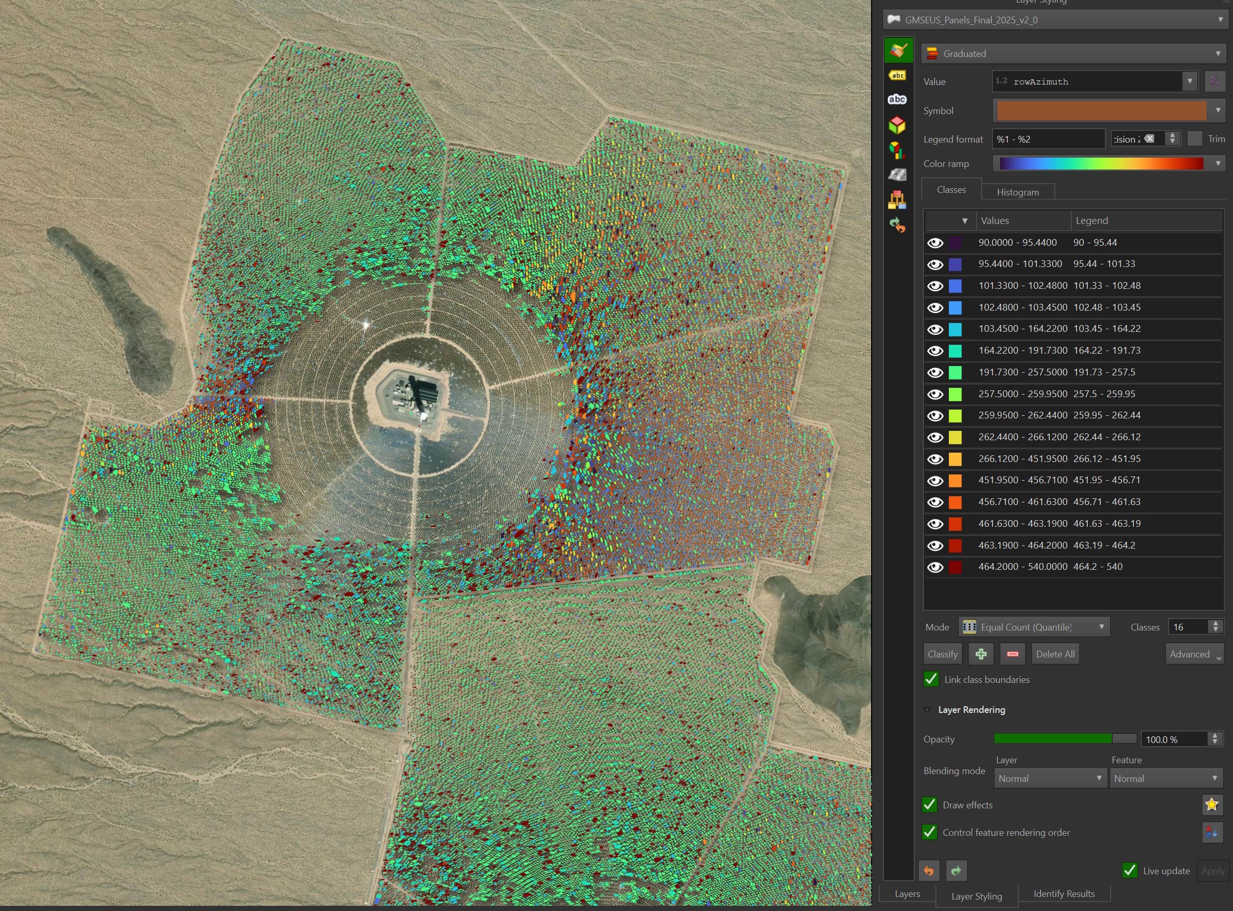The height and width of the screenshot is (911, 1233).
Task: Click the red minus delete class button
Action: click(x=1013, y=654)
